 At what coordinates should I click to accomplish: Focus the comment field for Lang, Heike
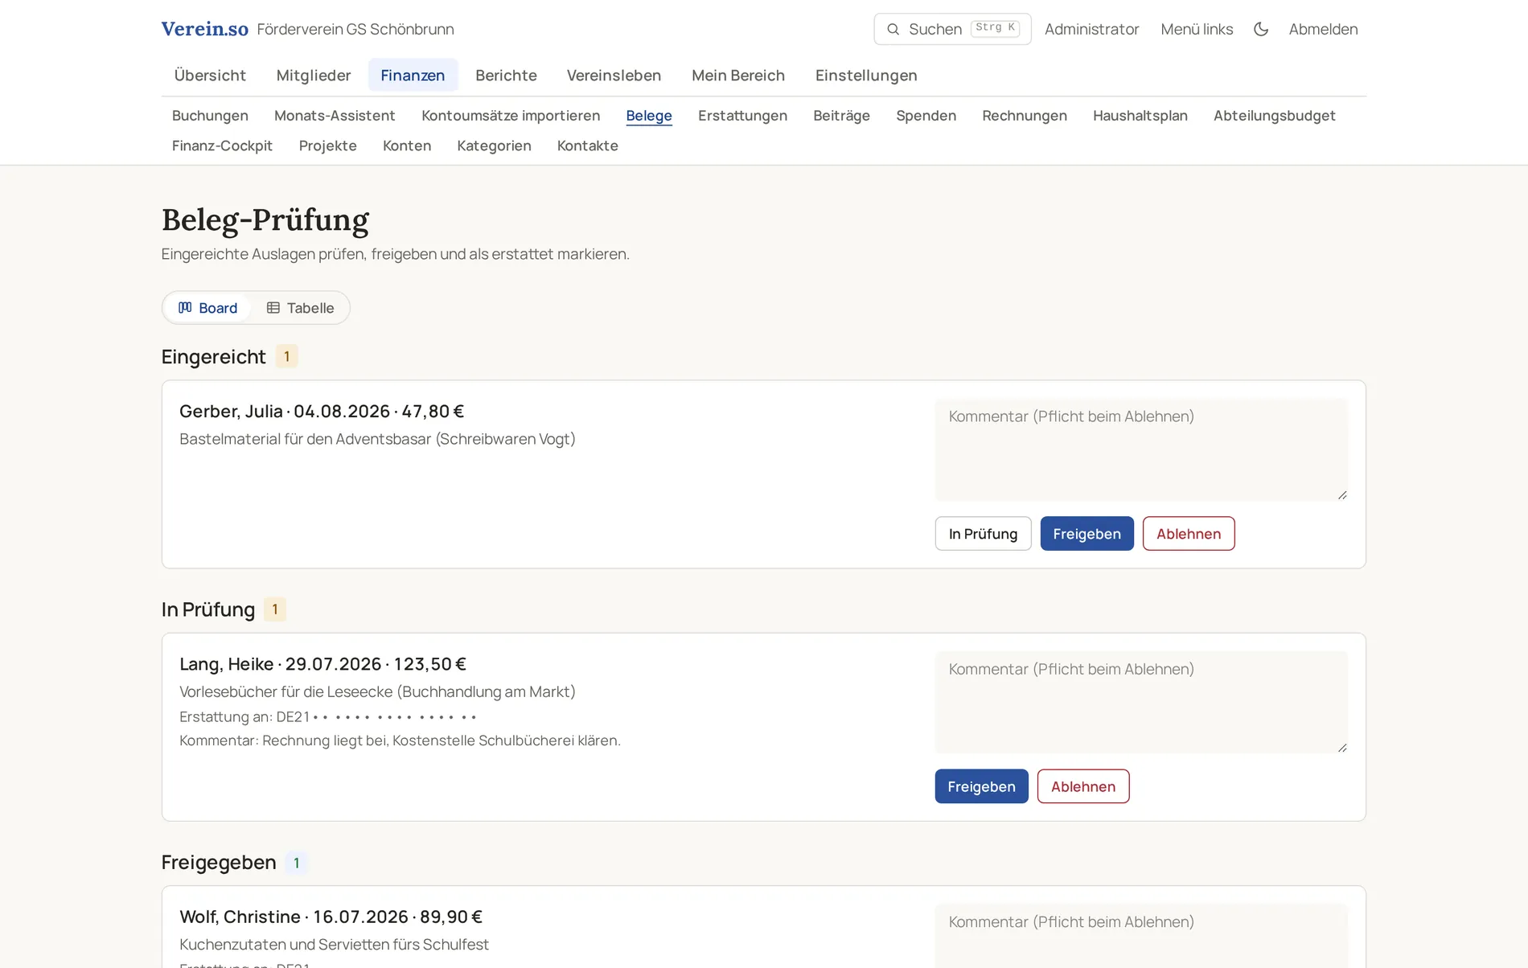click(1140, 702)
